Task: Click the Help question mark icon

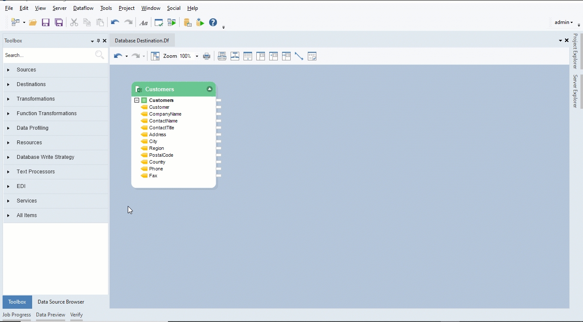Action: point(213,23)
